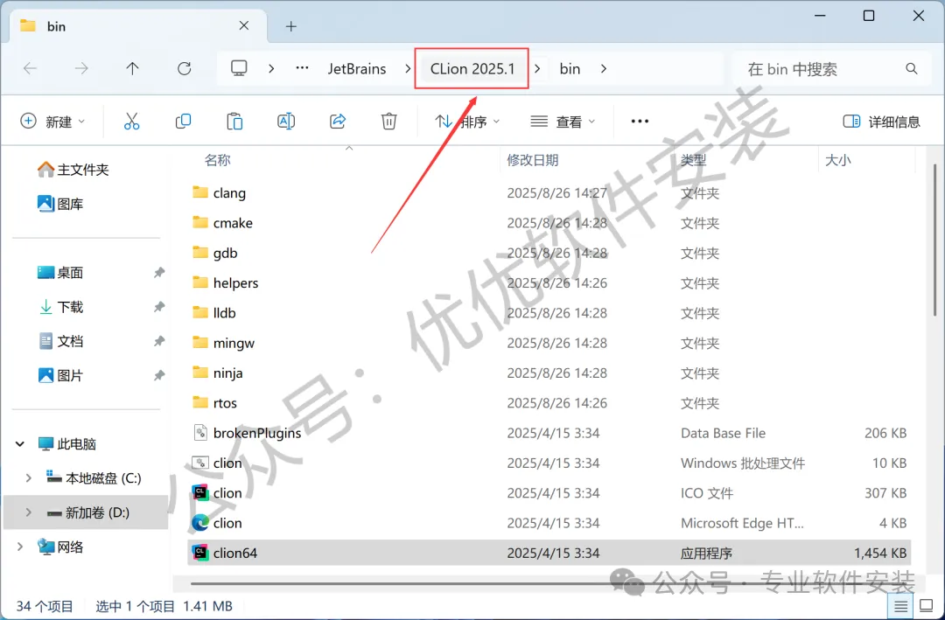This screenshot has width=945, height=620.
Task: Add a new tab with plus button
Action: coord(291,26)
